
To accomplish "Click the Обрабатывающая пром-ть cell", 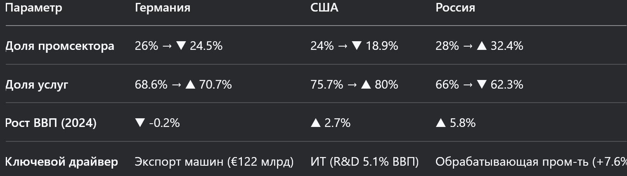I will tap(530, 162).
